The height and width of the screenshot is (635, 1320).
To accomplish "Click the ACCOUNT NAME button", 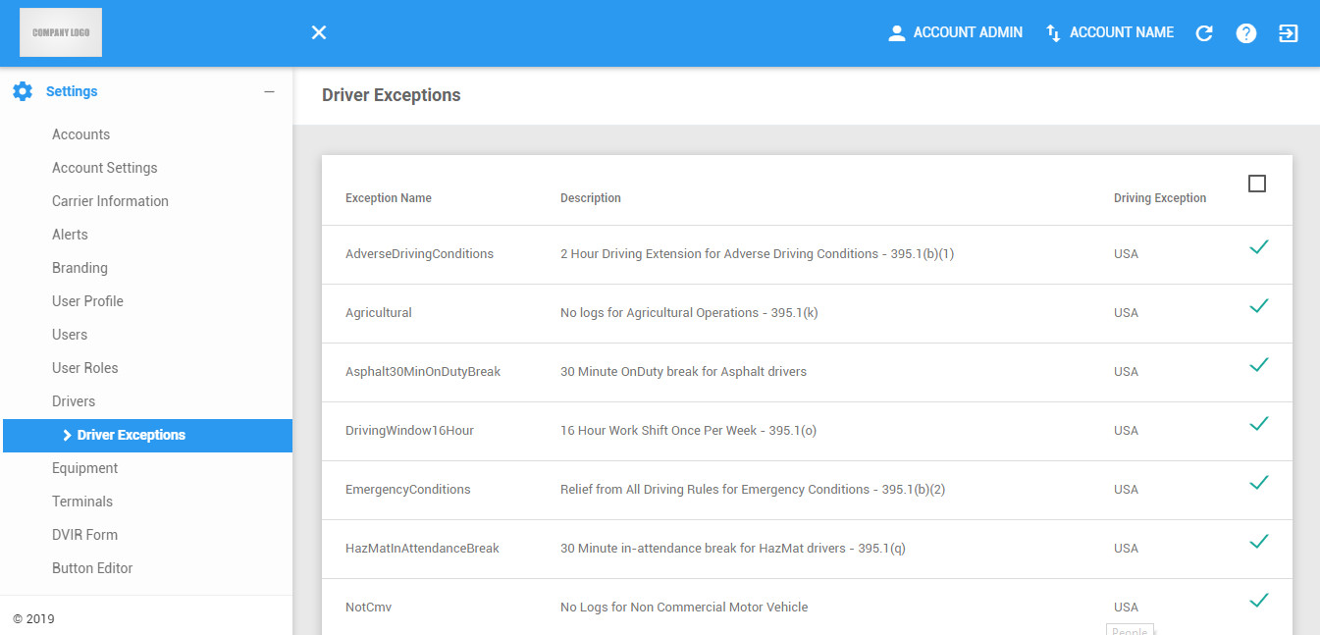I will pyautogui.click(x=1109, y=32).
